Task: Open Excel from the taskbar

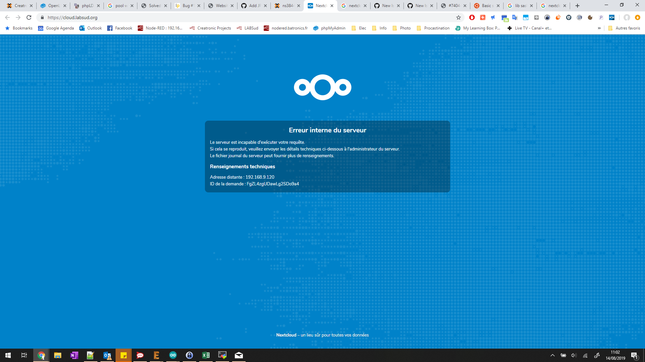Action: [x=206, y=355]
